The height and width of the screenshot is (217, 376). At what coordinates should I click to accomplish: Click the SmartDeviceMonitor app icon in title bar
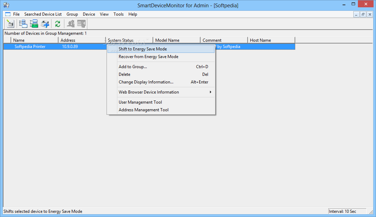coord(6,5)
